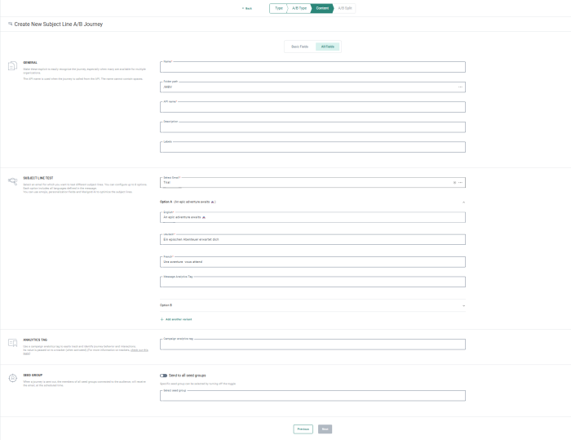Collapse the Option A section
Image resolution: width=571 pixels, height=440 pixels.
point(463,201)
